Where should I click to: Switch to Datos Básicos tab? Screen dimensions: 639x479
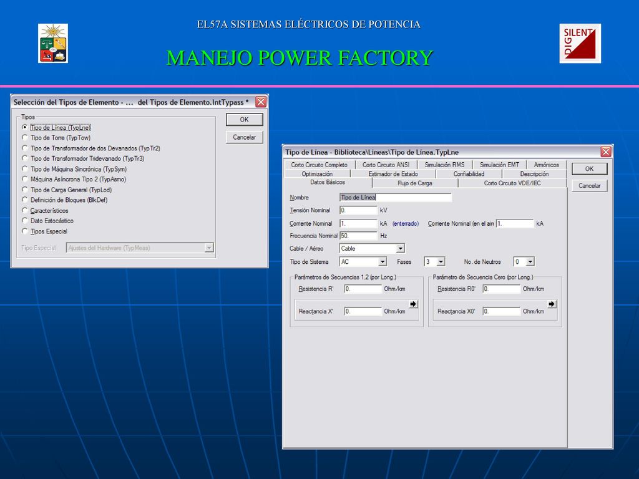click(327, 183)
